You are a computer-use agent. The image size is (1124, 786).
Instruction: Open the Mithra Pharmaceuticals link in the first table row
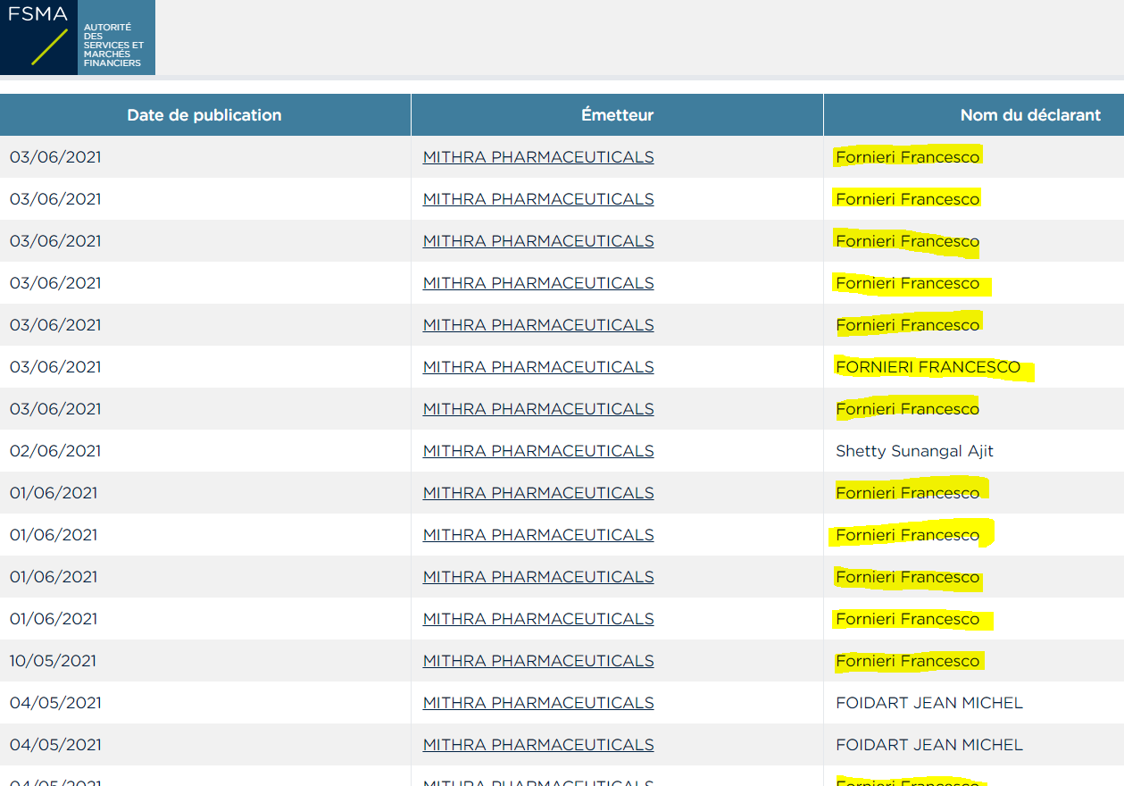538,157
